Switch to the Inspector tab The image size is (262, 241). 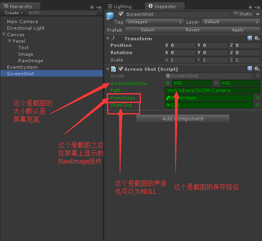pos(165,7)
